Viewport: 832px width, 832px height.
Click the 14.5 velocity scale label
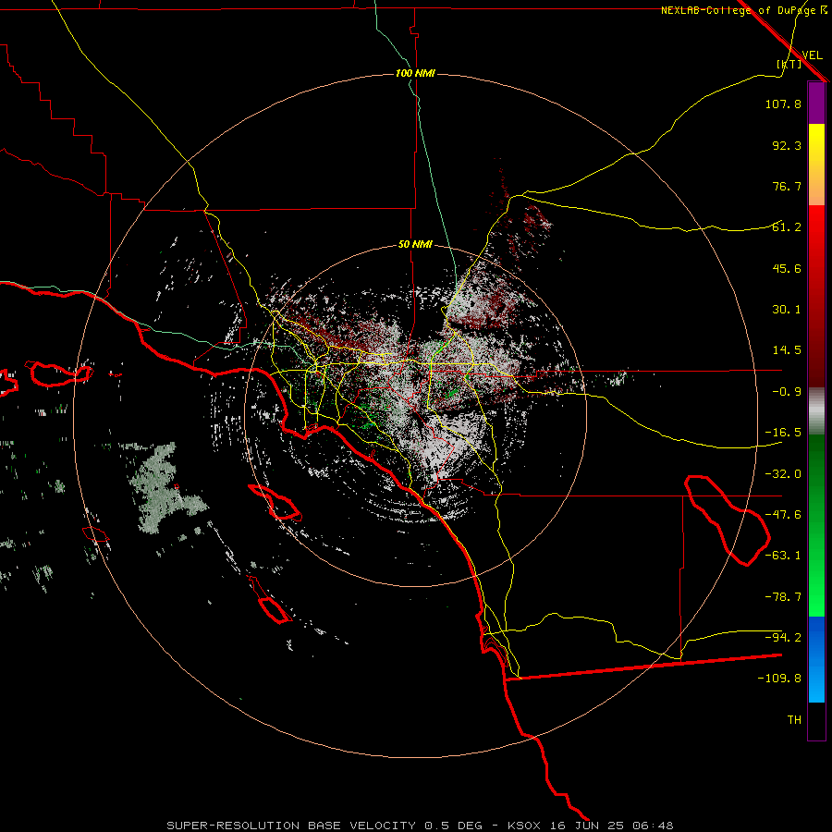click(x=787, y=350)
